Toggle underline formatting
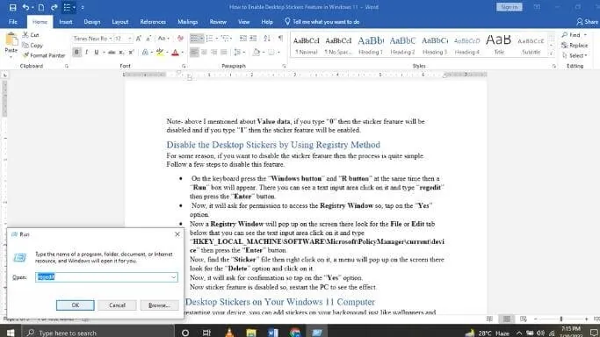This screenshot has width=600, height=337. coord(96,52)
